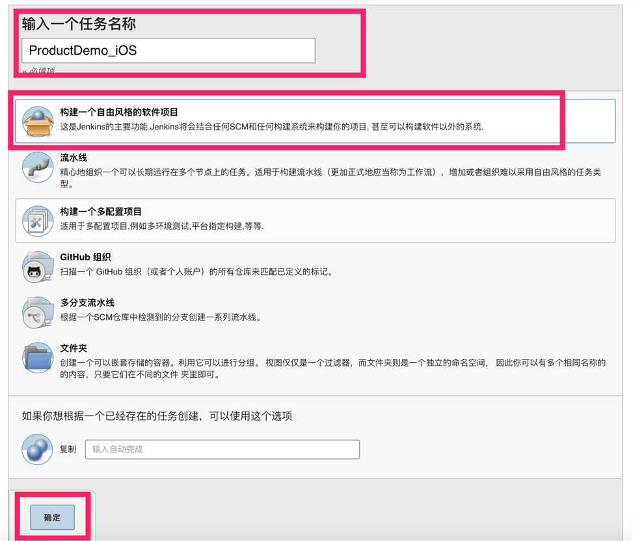Click the pipeline description 精心地组织一个可以长期运行

330,178
